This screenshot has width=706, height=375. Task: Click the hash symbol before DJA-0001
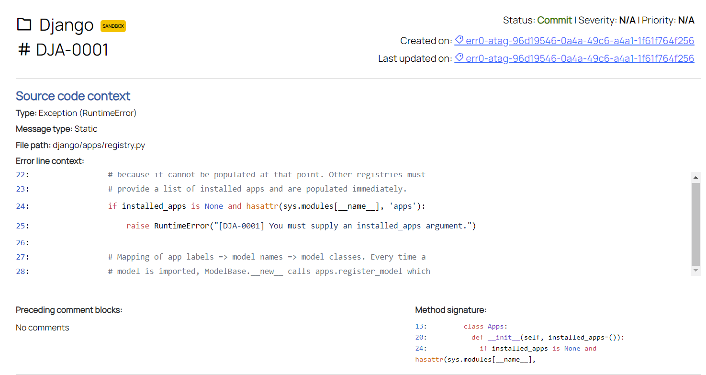coord(24,49)
